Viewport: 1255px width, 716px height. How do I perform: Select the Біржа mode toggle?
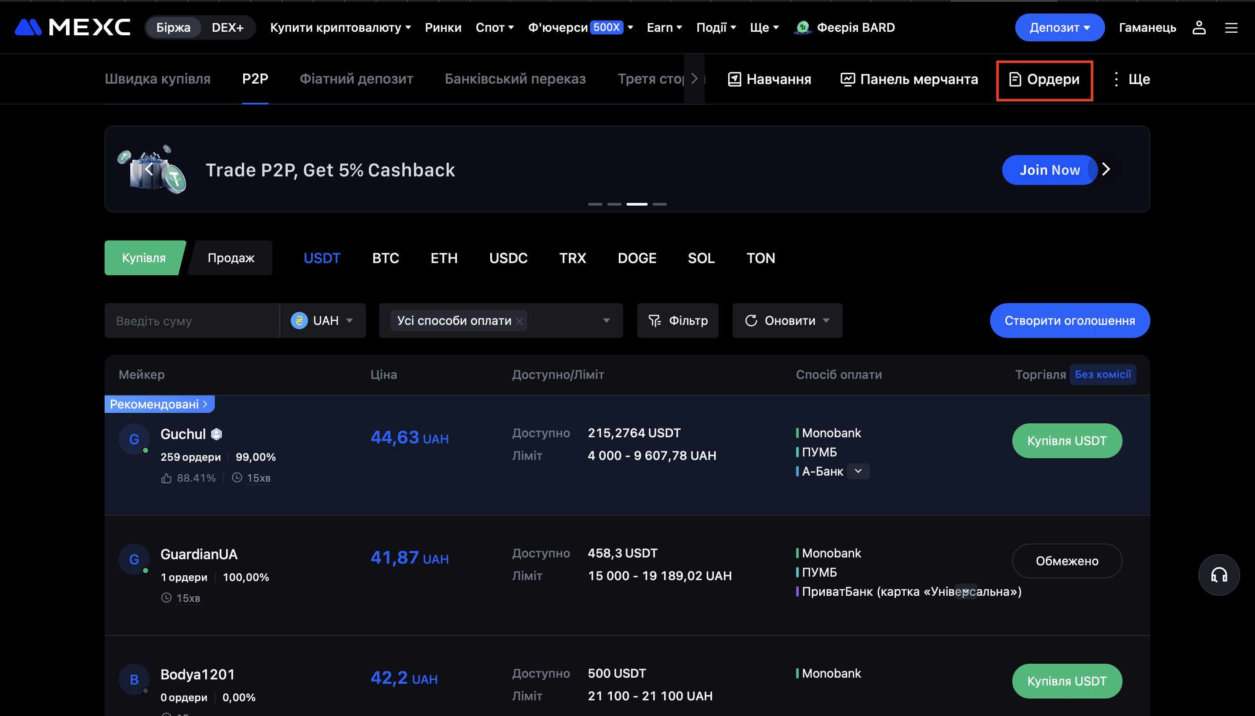coord(173,27)
